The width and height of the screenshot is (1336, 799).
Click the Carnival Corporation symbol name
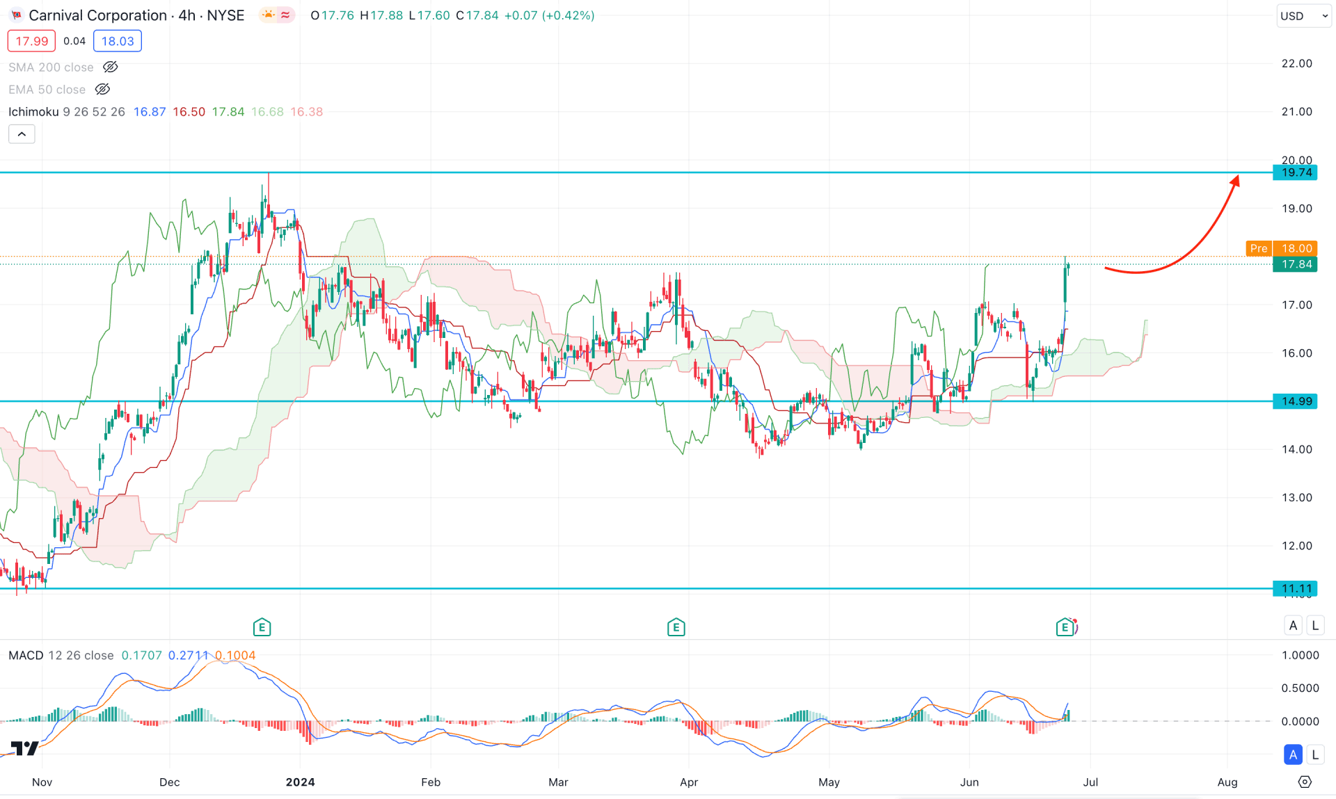click(98, 15)
